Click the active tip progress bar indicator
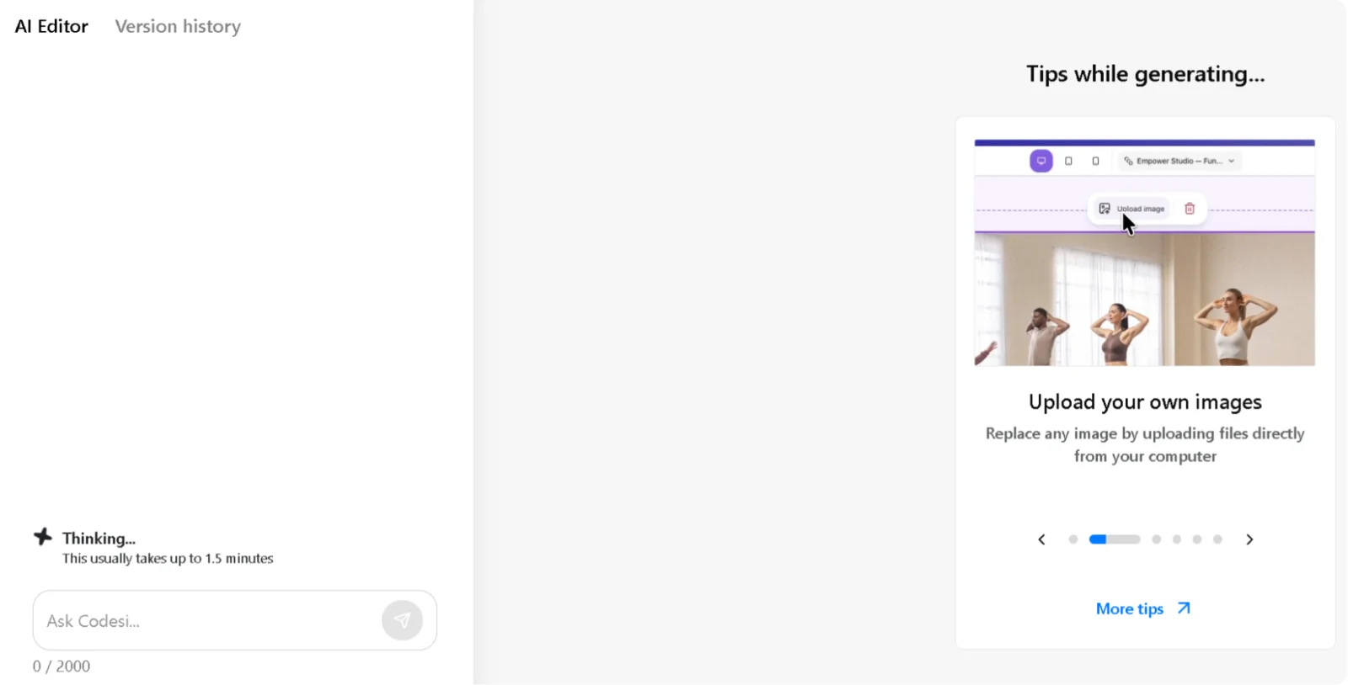The height and width of the screenshot is (685, 1348). pos(1115,539)
